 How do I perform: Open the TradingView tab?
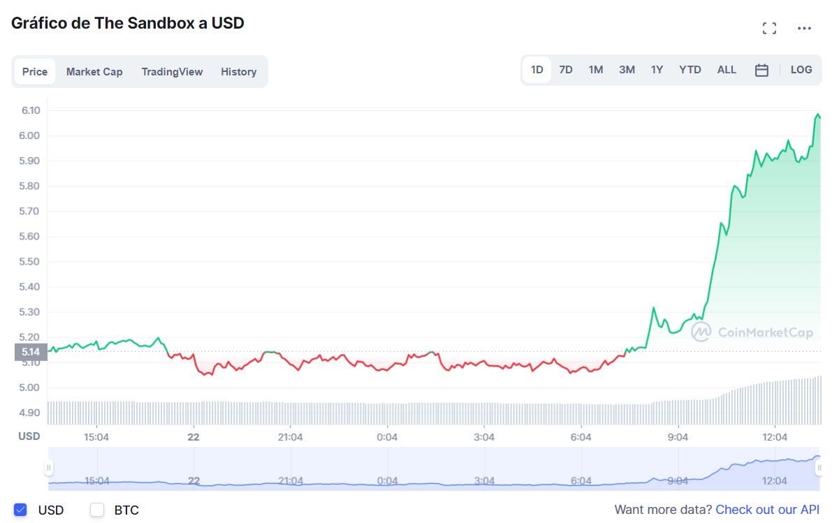point(172,72)
